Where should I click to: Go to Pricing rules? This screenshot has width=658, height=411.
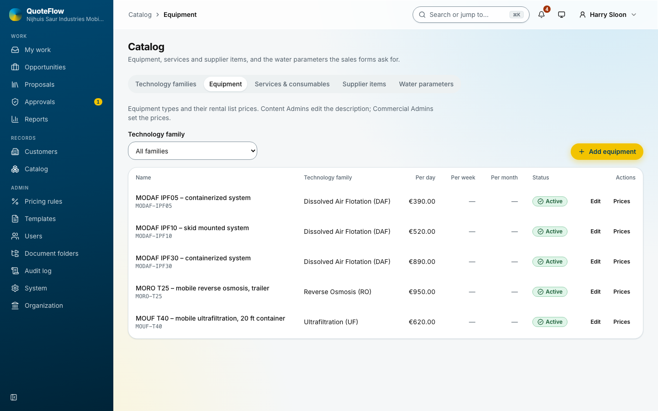57,201
